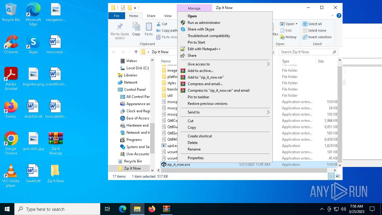This screenshot has width=382, height=215.
Task: Open Windows Start button
Action: (x=7, y=209)
